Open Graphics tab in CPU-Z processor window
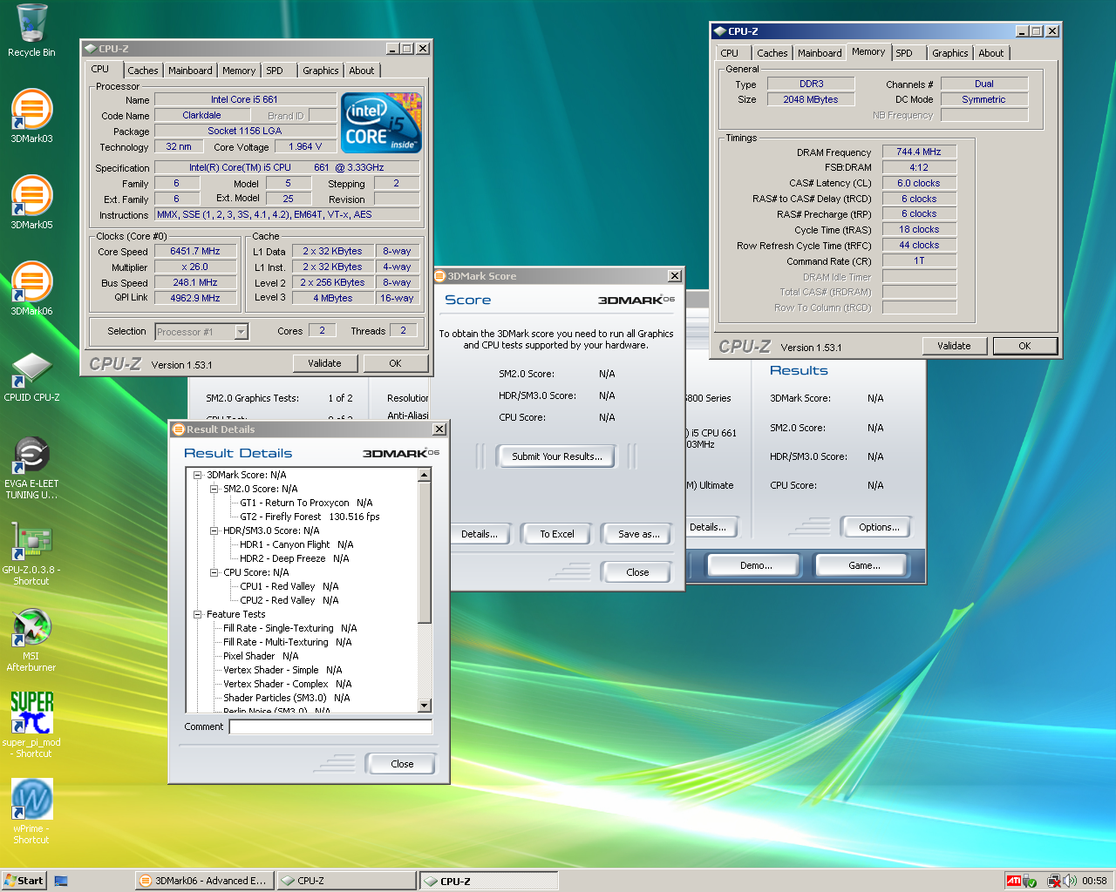The image size is (1116, 892). click(321, 71)
